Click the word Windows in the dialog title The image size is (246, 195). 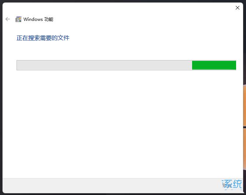coord(33,19)
